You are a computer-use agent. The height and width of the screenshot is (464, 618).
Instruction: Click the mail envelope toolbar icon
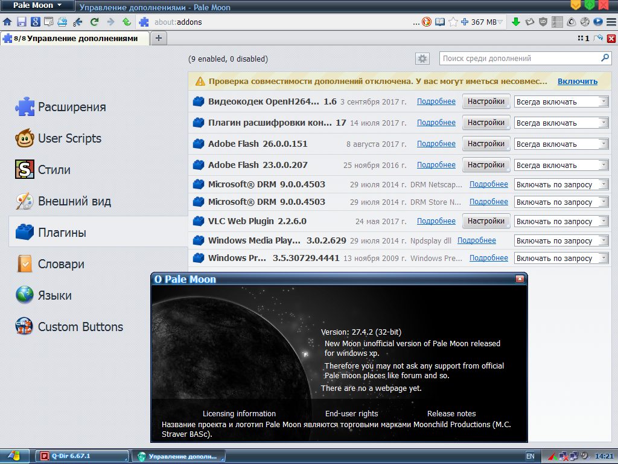coord(529,22)
